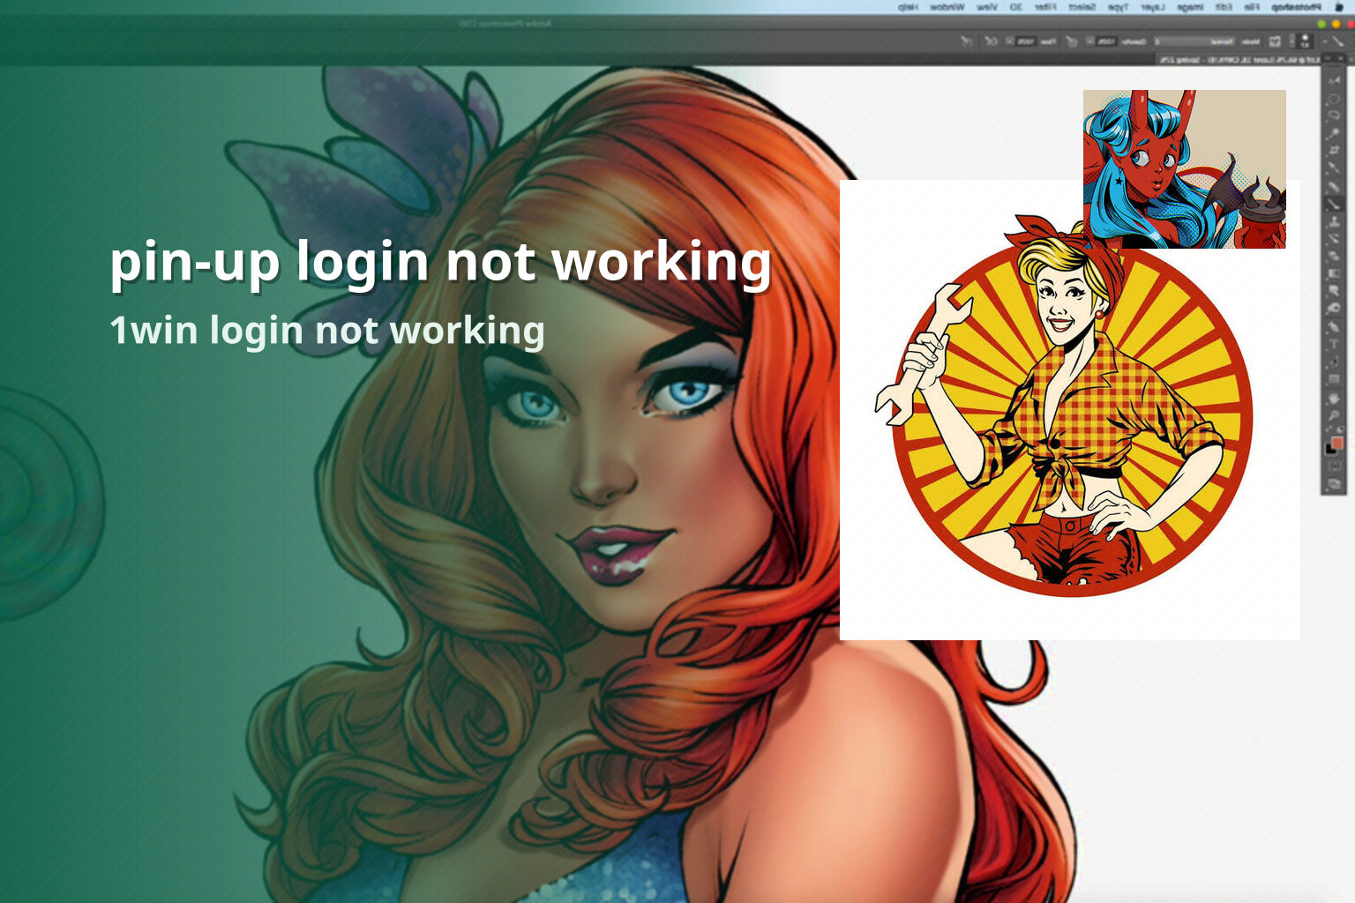Click the red foreground color swatch
This screenshot has width=1355, height=903.
coord(1336,441)
